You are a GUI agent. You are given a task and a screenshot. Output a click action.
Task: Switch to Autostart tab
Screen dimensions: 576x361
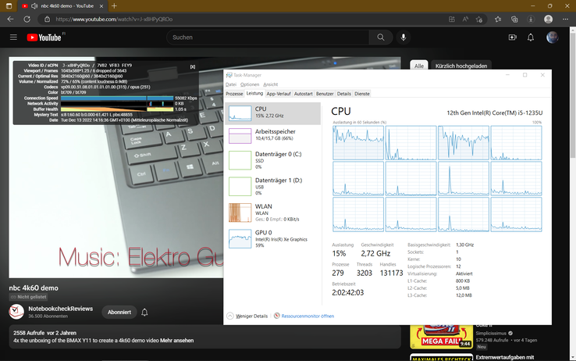pos(304,94)
